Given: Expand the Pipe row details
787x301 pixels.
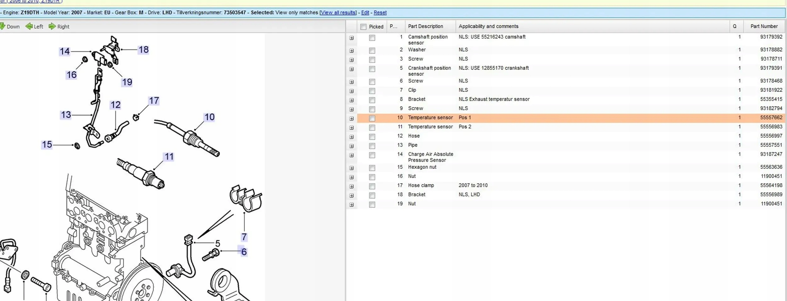Looking at the screenshot, I should 352,146.
